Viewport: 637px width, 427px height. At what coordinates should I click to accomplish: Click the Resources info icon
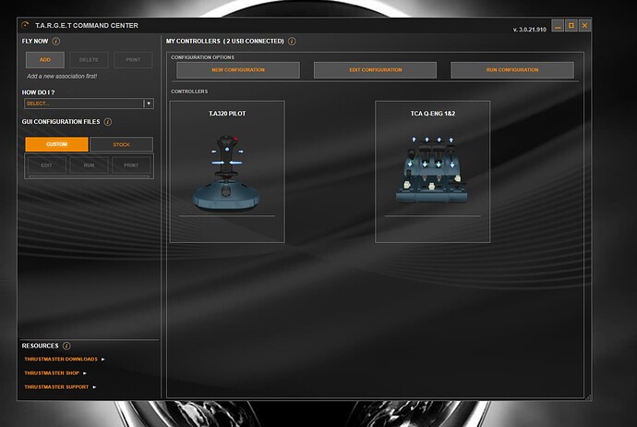66,346
